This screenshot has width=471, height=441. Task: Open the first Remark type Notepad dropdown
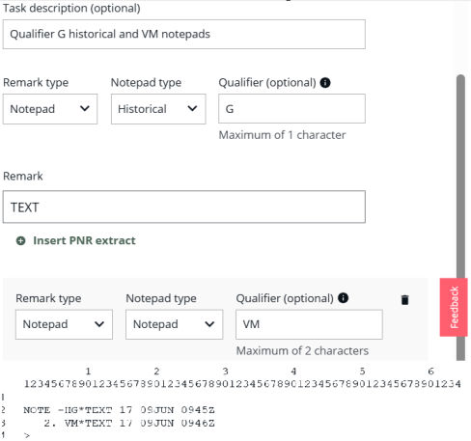coord(50,109)
